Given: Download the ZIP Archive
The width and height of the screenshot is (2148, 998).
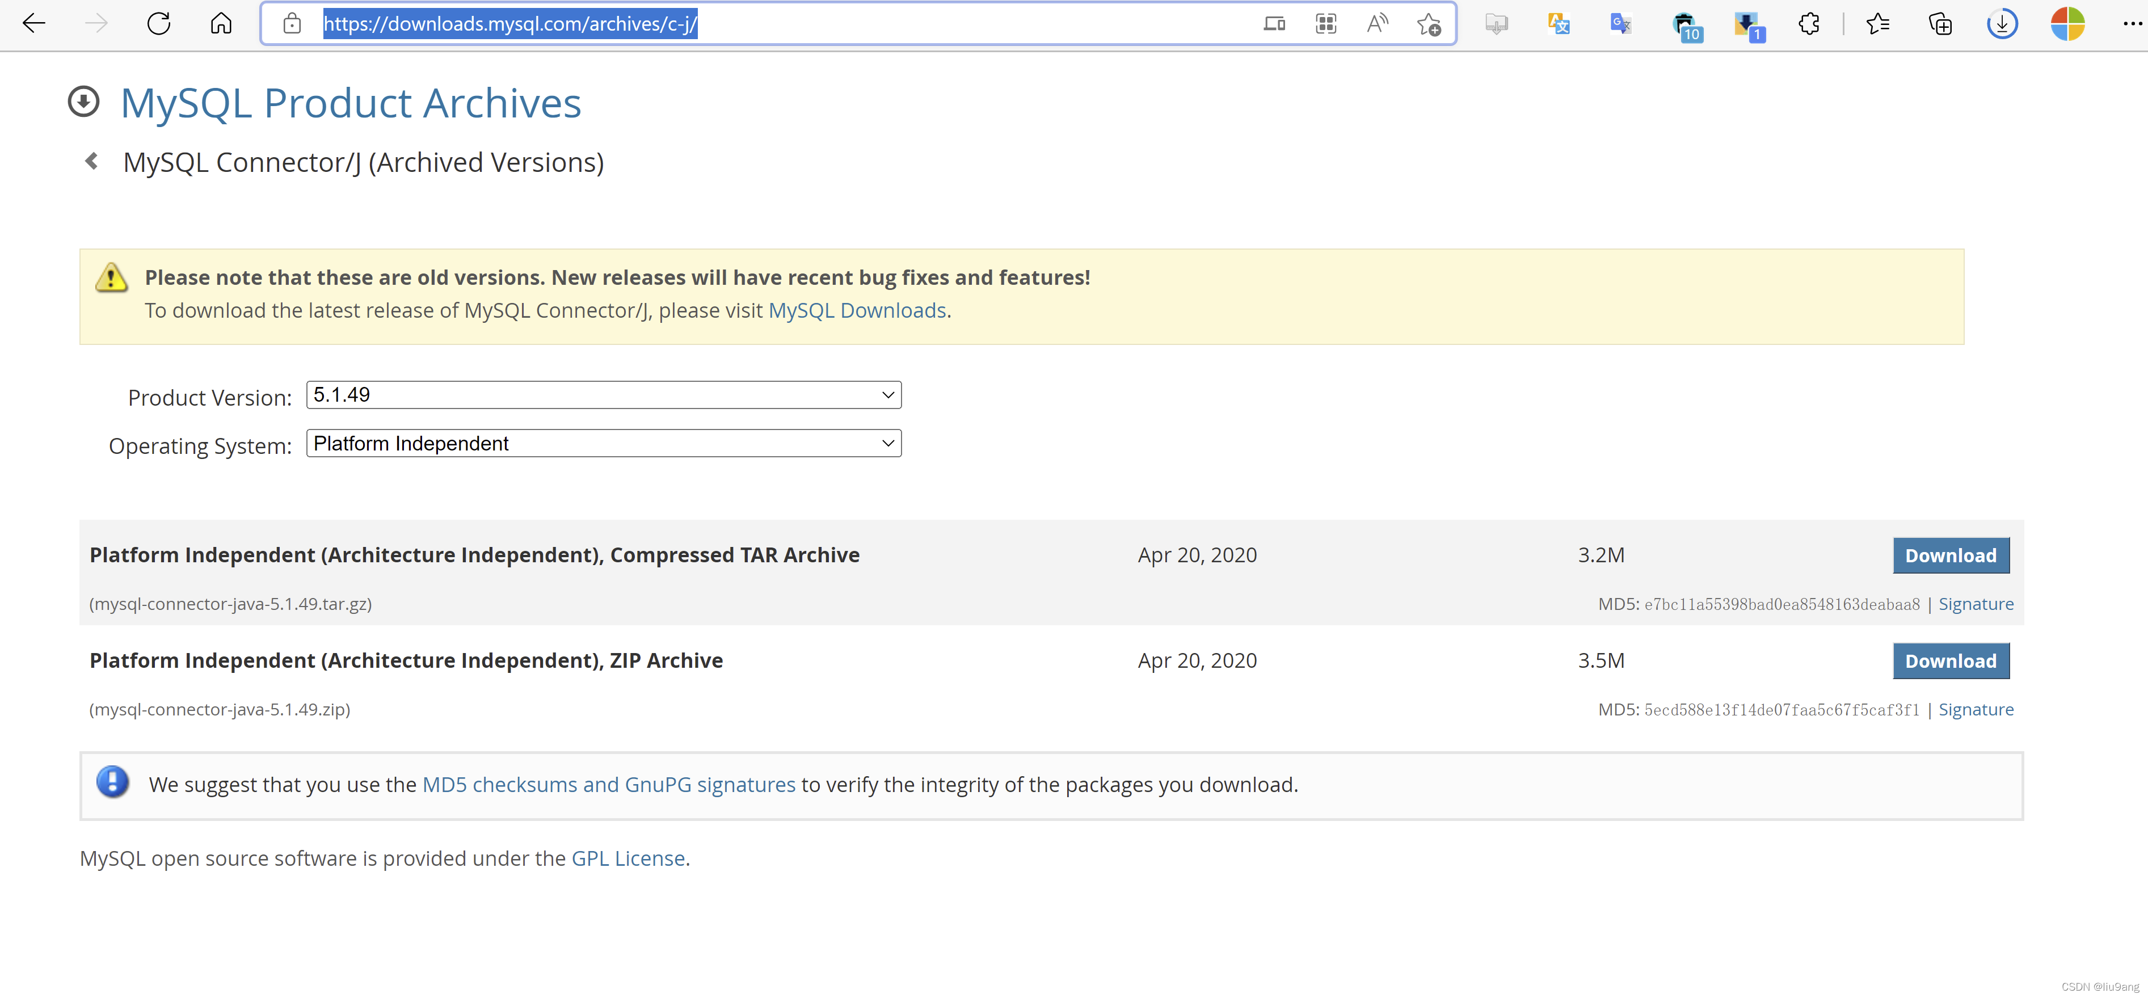Looking at the screenshot, I should click(1951, 661).
